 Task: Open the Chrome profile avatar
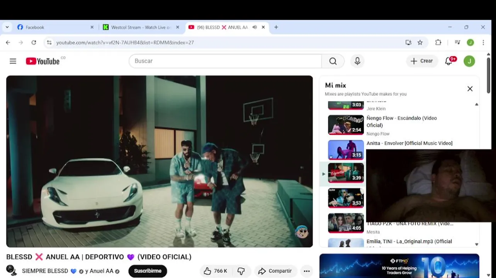(x=470, y=42)
